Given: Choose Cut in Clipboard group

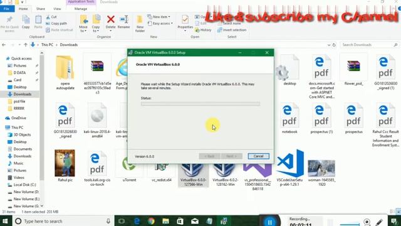Looking at the screenshot, I should coord(51,17).
